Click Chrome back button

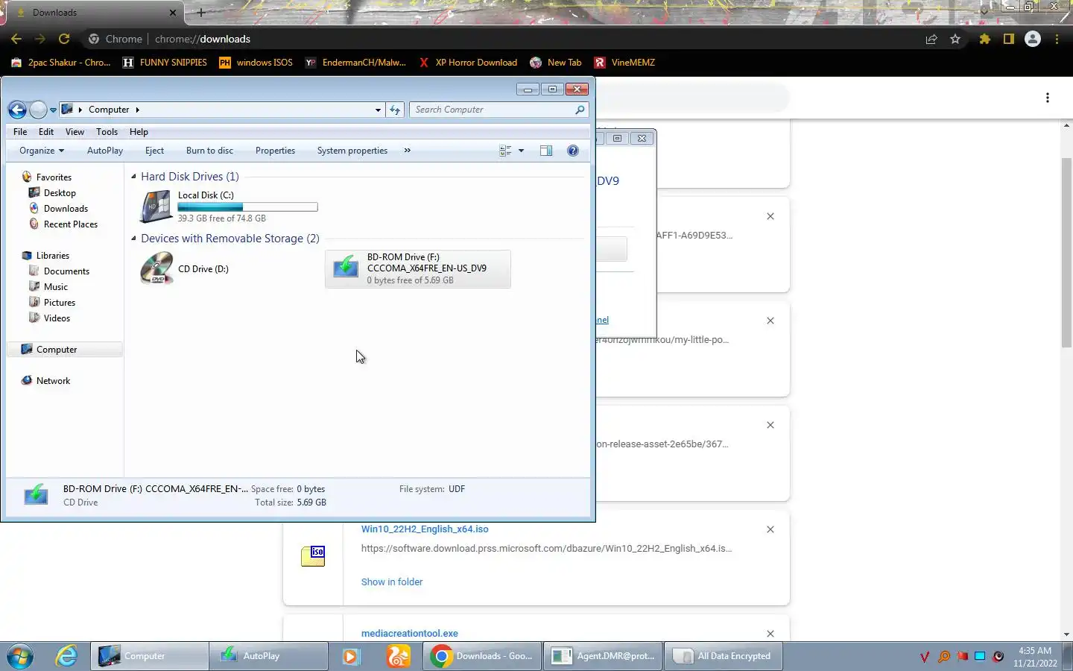16,39
